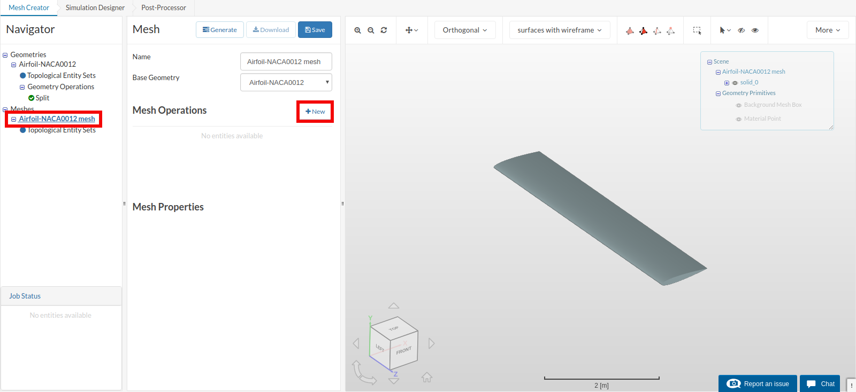Image resolution: width=856 pixels, height=392 pixels.
Task: Select Airfoil-NACA0012 mesh in the scene tree
Action: 754,72
